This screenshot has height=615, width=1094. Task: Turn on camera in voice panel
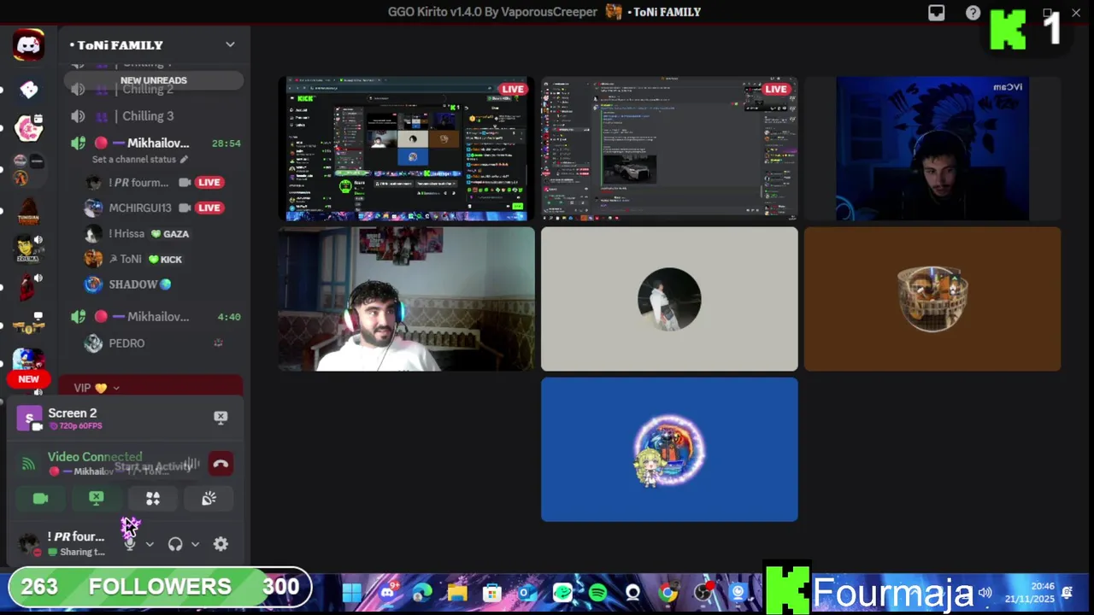40,499
